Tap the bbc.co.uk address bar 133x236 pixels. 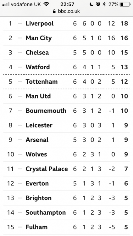tap(66, 11)
